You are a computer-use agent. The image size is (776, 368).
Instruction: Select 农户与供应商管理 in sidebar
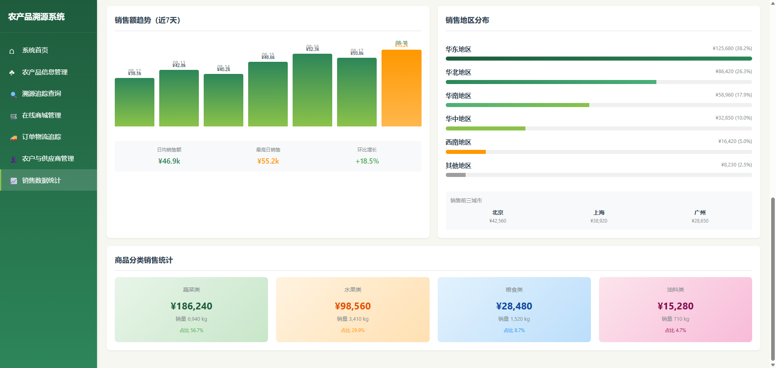point(48,158)
